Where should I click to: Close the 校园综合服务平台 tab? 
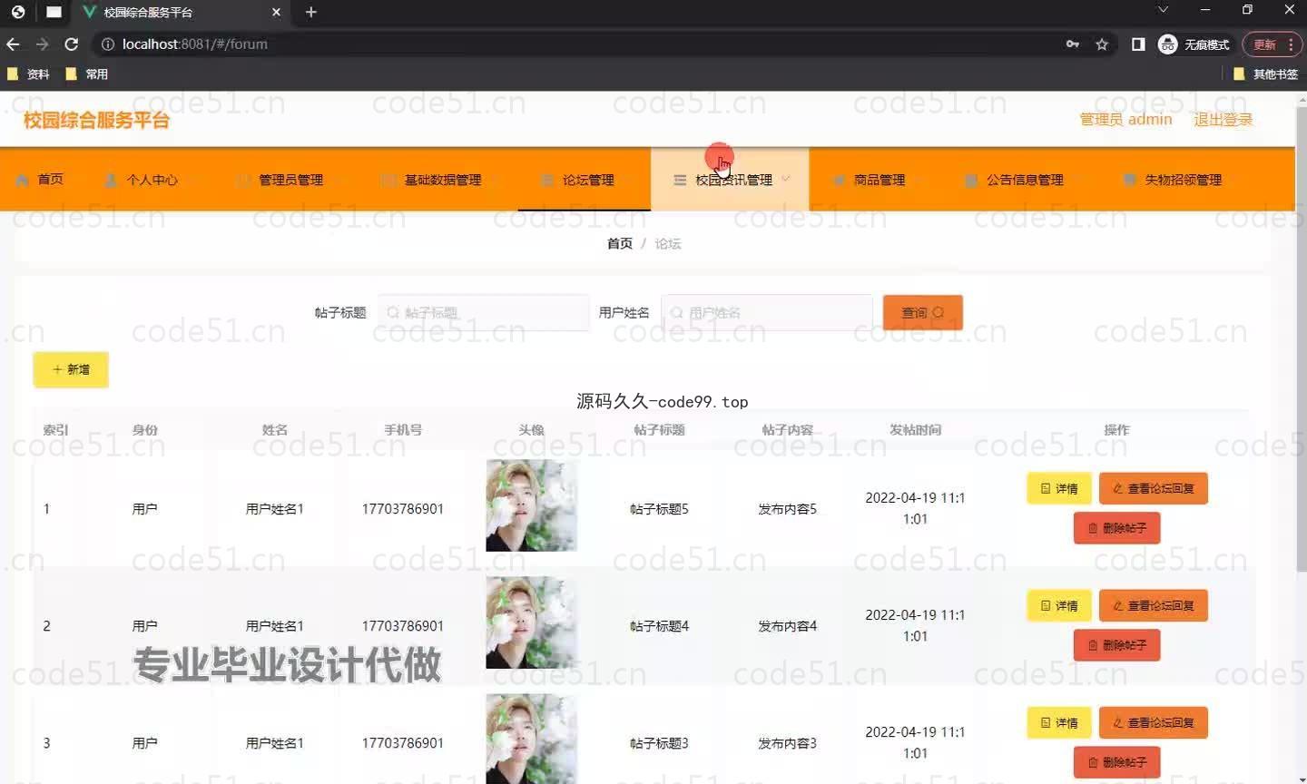point(276,12)
